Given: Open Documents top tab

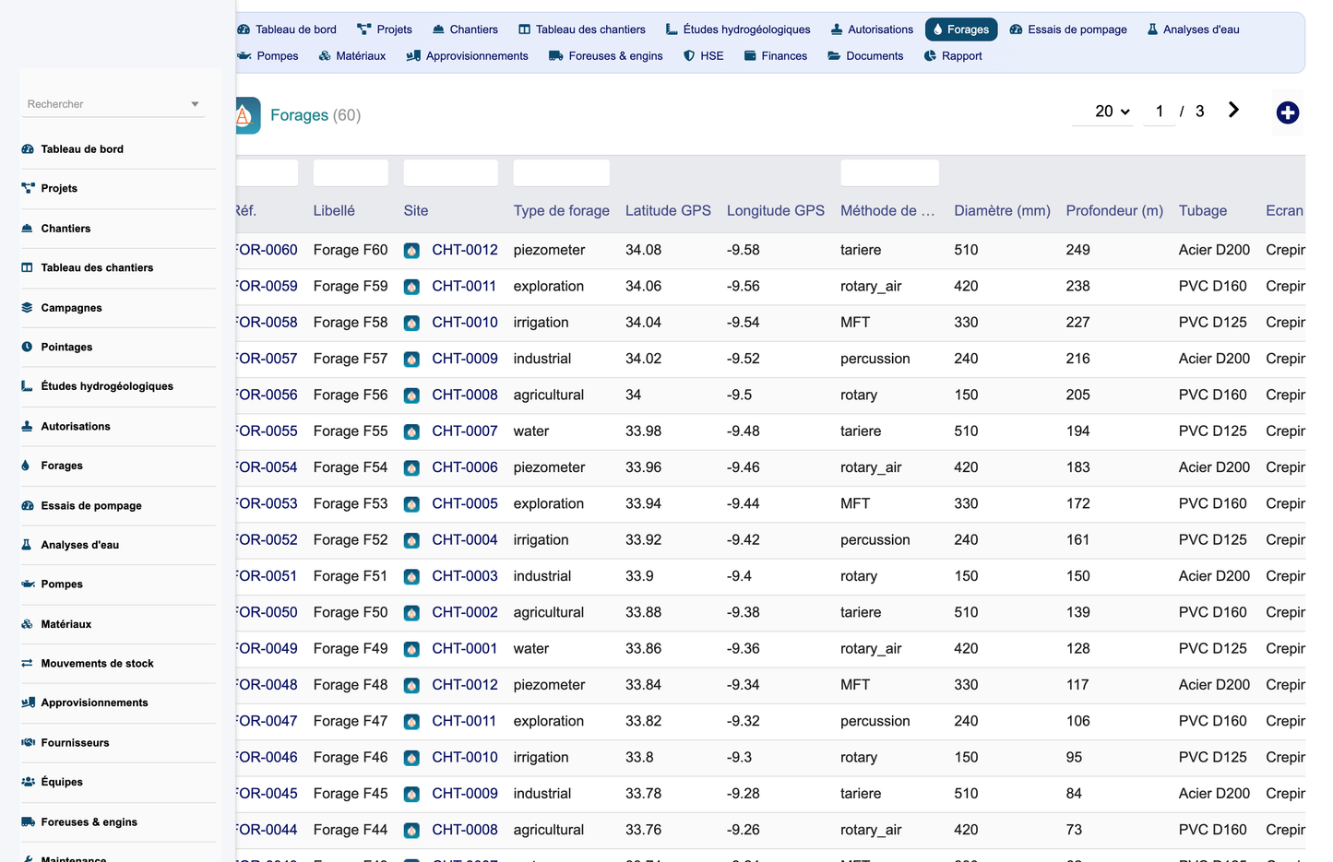Looking at the screenshot, I should 865,56.
